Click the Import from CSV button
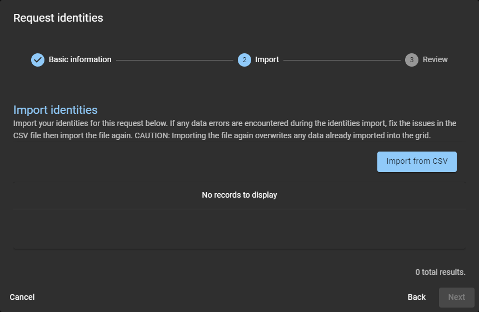This screenshot has width=479, height=312. point(417,162)
